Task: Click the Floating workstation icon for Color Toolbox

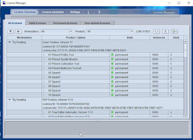Action: [x=14, y=42]
